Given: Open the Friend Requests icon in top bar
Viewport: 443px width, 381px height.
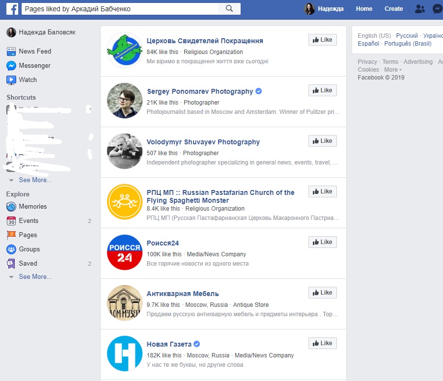Looking at the screenshot, I should coord(419,9).
